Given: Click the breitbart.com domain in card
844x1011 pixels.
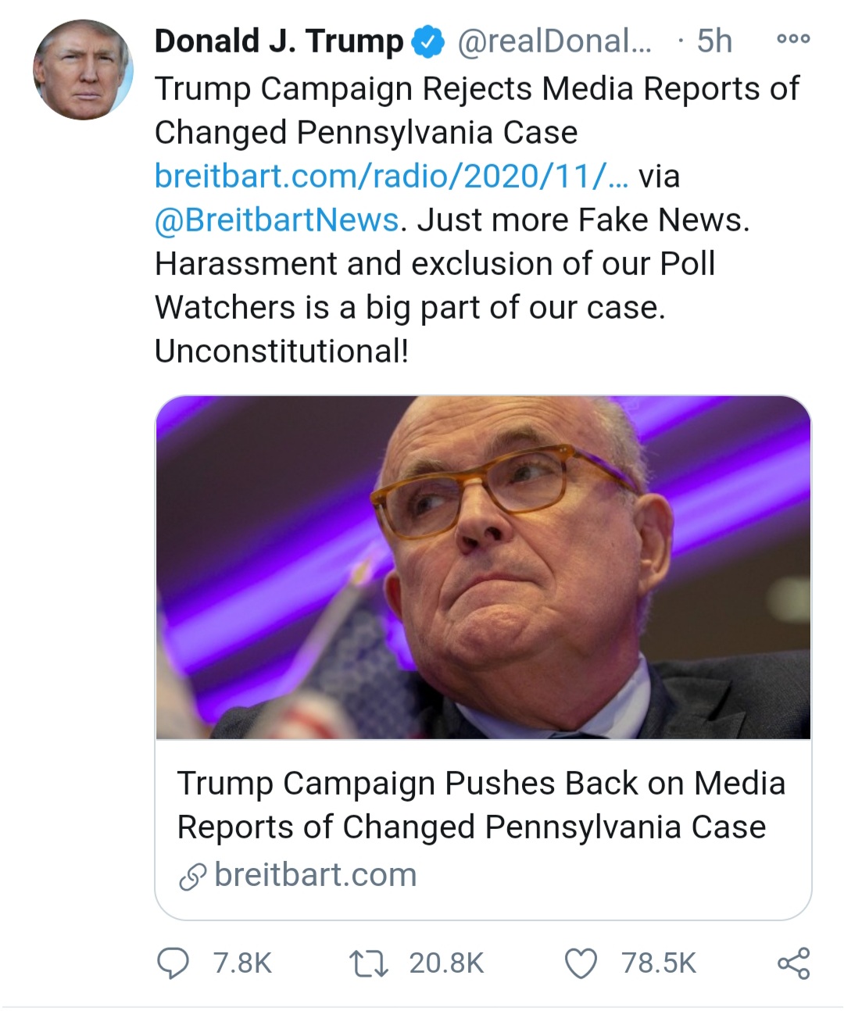Looking at the screenshot, I should (315, 875).
